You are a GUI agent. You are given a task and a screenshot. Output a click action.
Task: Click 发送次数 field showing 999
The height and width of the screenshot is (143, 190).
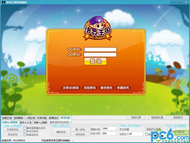coord(109,134)
